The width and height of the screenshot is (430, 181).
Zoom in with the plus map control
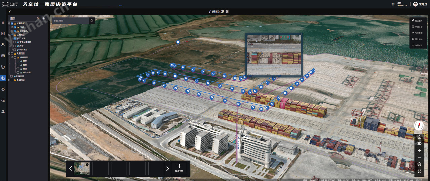pyautogui.click(x=419, y=150)
